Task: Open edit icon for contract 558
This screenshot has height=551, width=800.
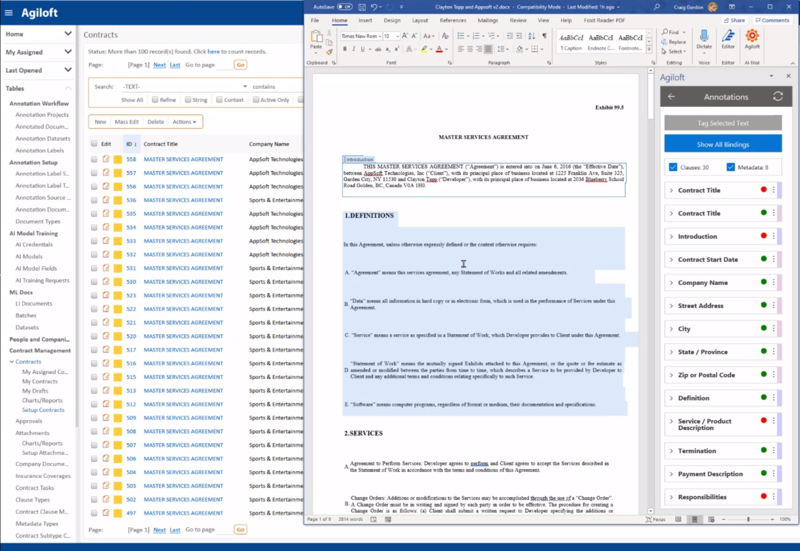Action: point(106,159)
